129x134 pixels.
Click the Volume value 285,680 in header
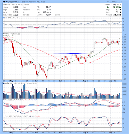(117, 15)
